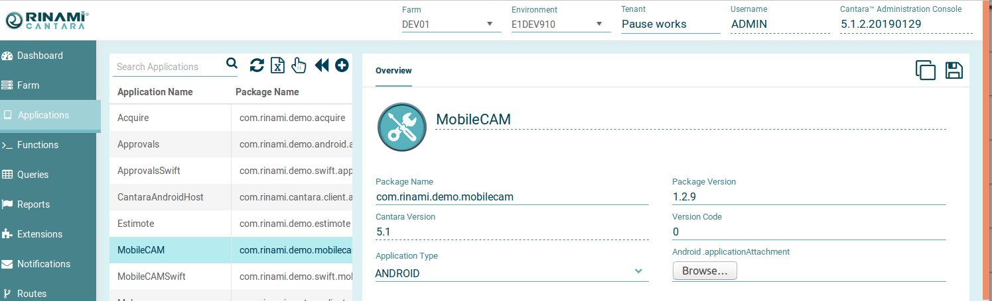
Task: Open Notifications section in sidebar
Action: (43, 264)
